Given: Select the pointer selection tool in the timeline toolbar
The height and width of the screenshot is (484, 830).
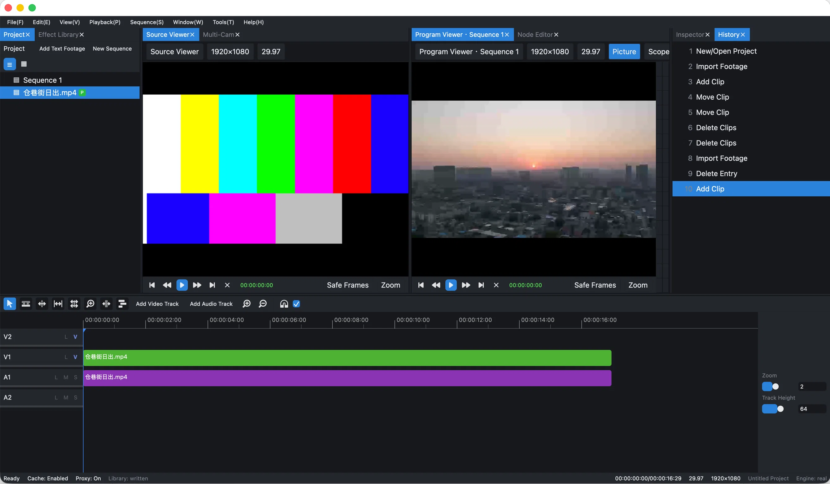Looking at the screenshot, I should (10, 304).
